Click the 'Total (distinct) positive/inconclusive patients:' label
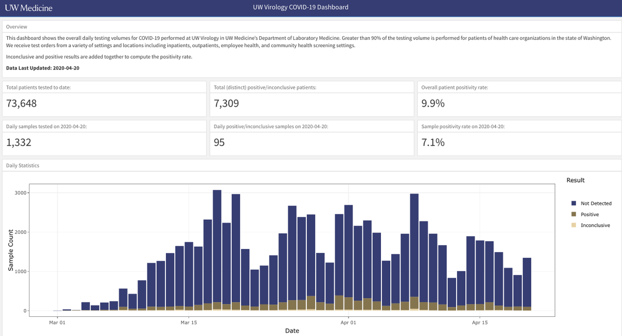Image resolution: width=622 pixels, height=336 pixels. (265, 87)
